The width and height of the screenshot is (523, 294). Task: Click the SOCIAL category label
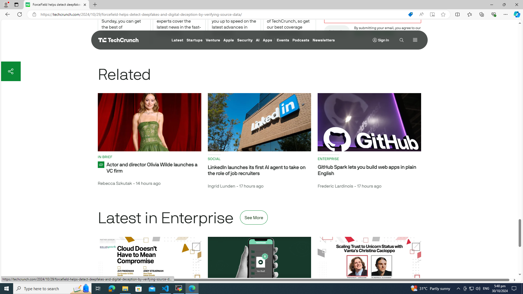coord(214,159)
